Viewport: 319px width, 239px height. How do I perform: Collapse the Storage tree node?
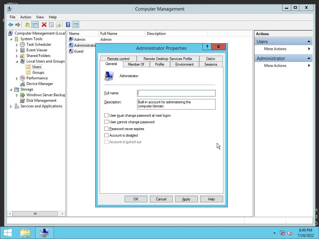click(x=11, y=90)
